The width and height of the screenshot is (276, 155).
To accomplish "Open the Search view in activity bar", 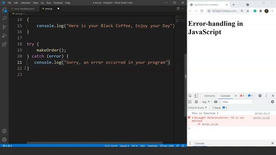I will [4, 18].
